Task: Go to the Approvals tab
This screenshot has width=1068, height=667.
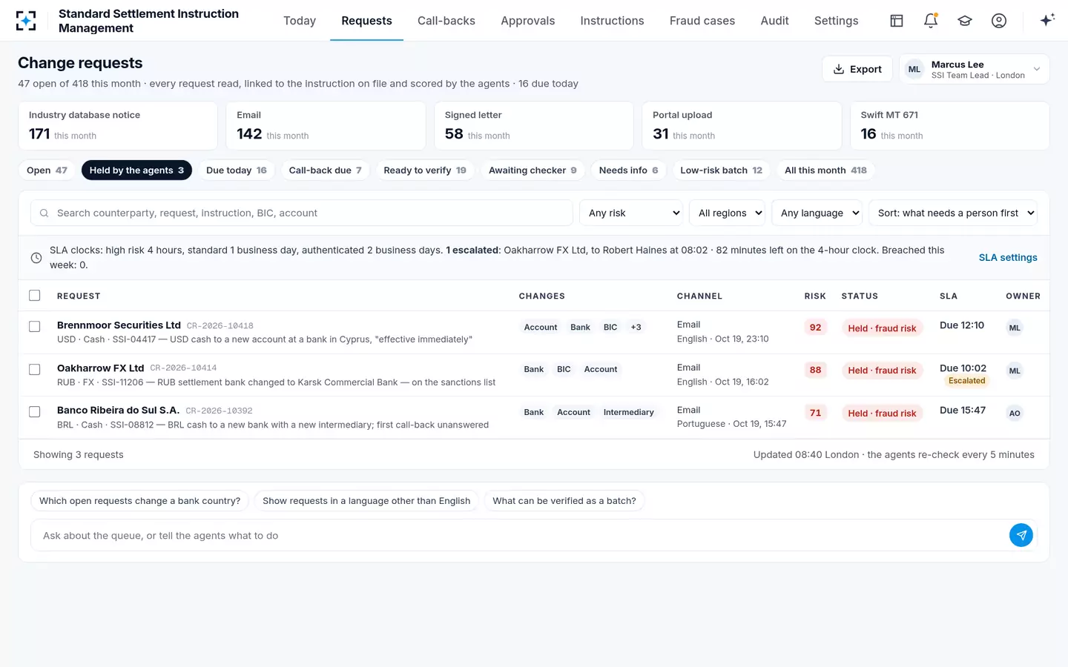Action: [528, 21]
